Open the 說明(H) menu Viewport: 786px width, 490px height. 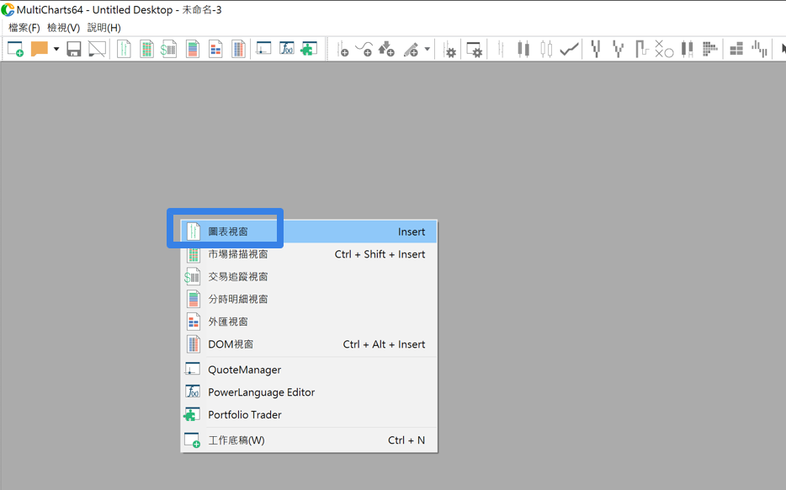(104, 28)
